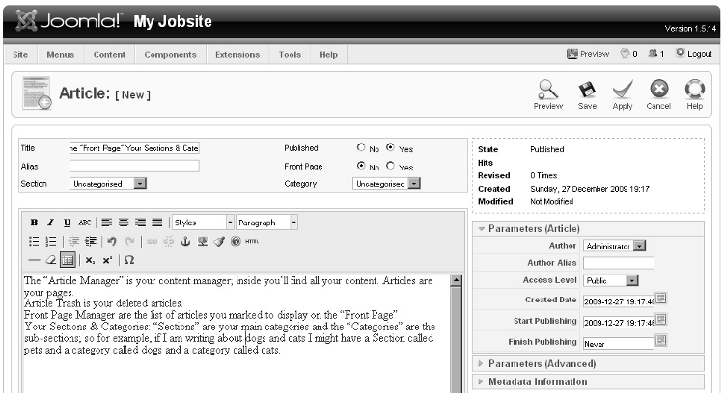The image size is (724, 393).
Task: Insert anchor in article
Action: coord(185,241)
